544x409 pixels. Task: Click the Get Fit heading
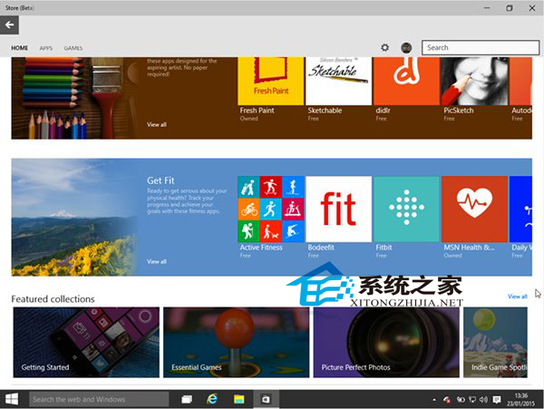click(x=160, y=180)
